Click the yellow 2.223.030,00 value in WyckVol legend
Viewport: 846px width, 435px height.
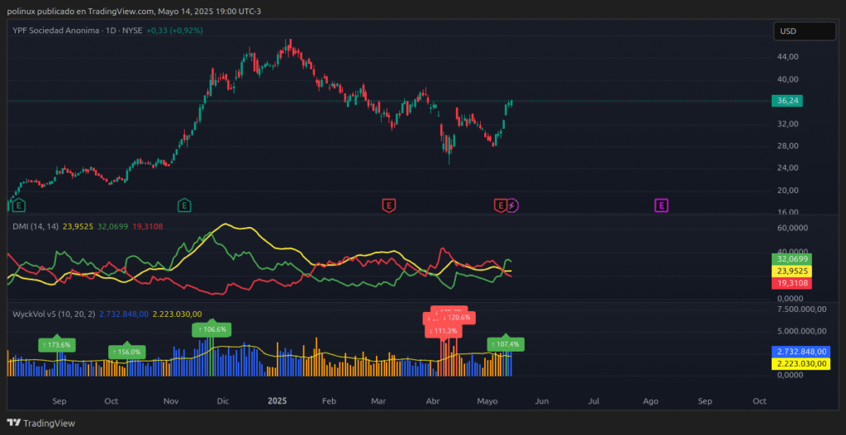click(x=178, y=314)
